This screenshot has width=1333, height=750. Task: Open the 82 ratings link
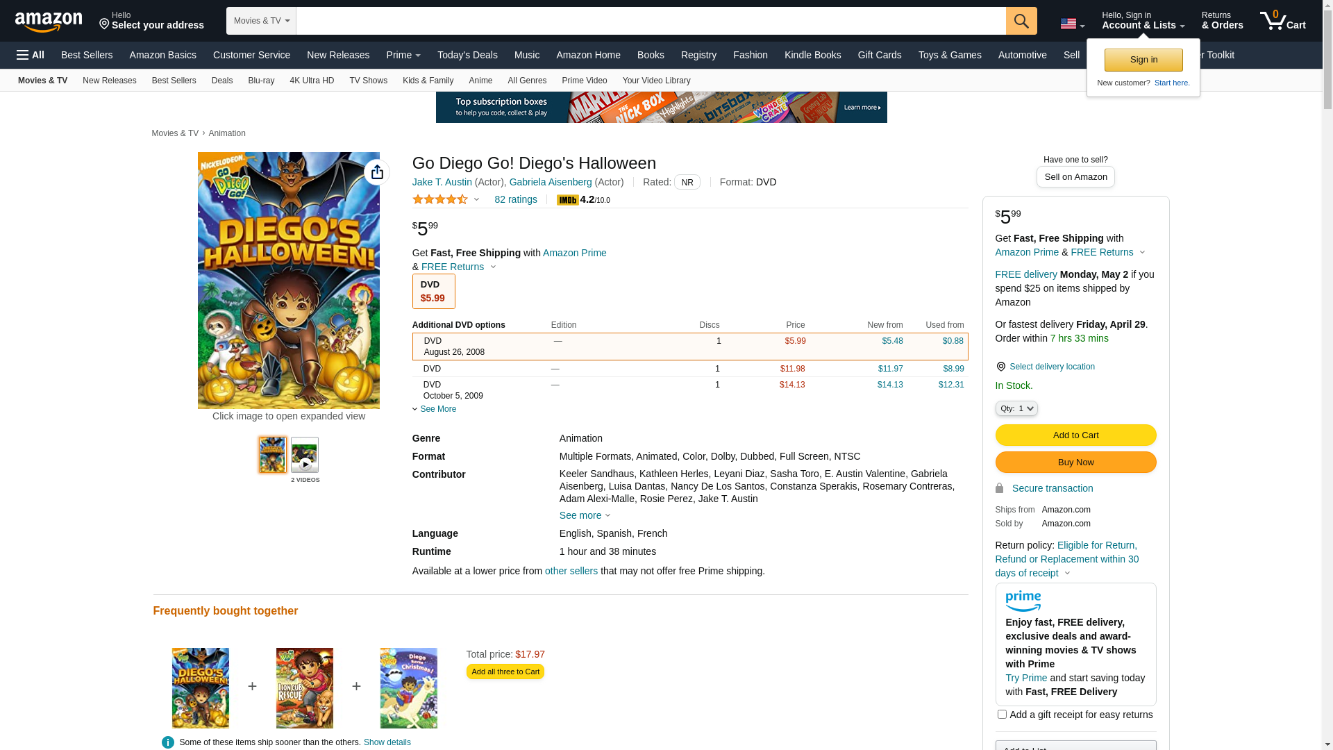pos(515,199)
